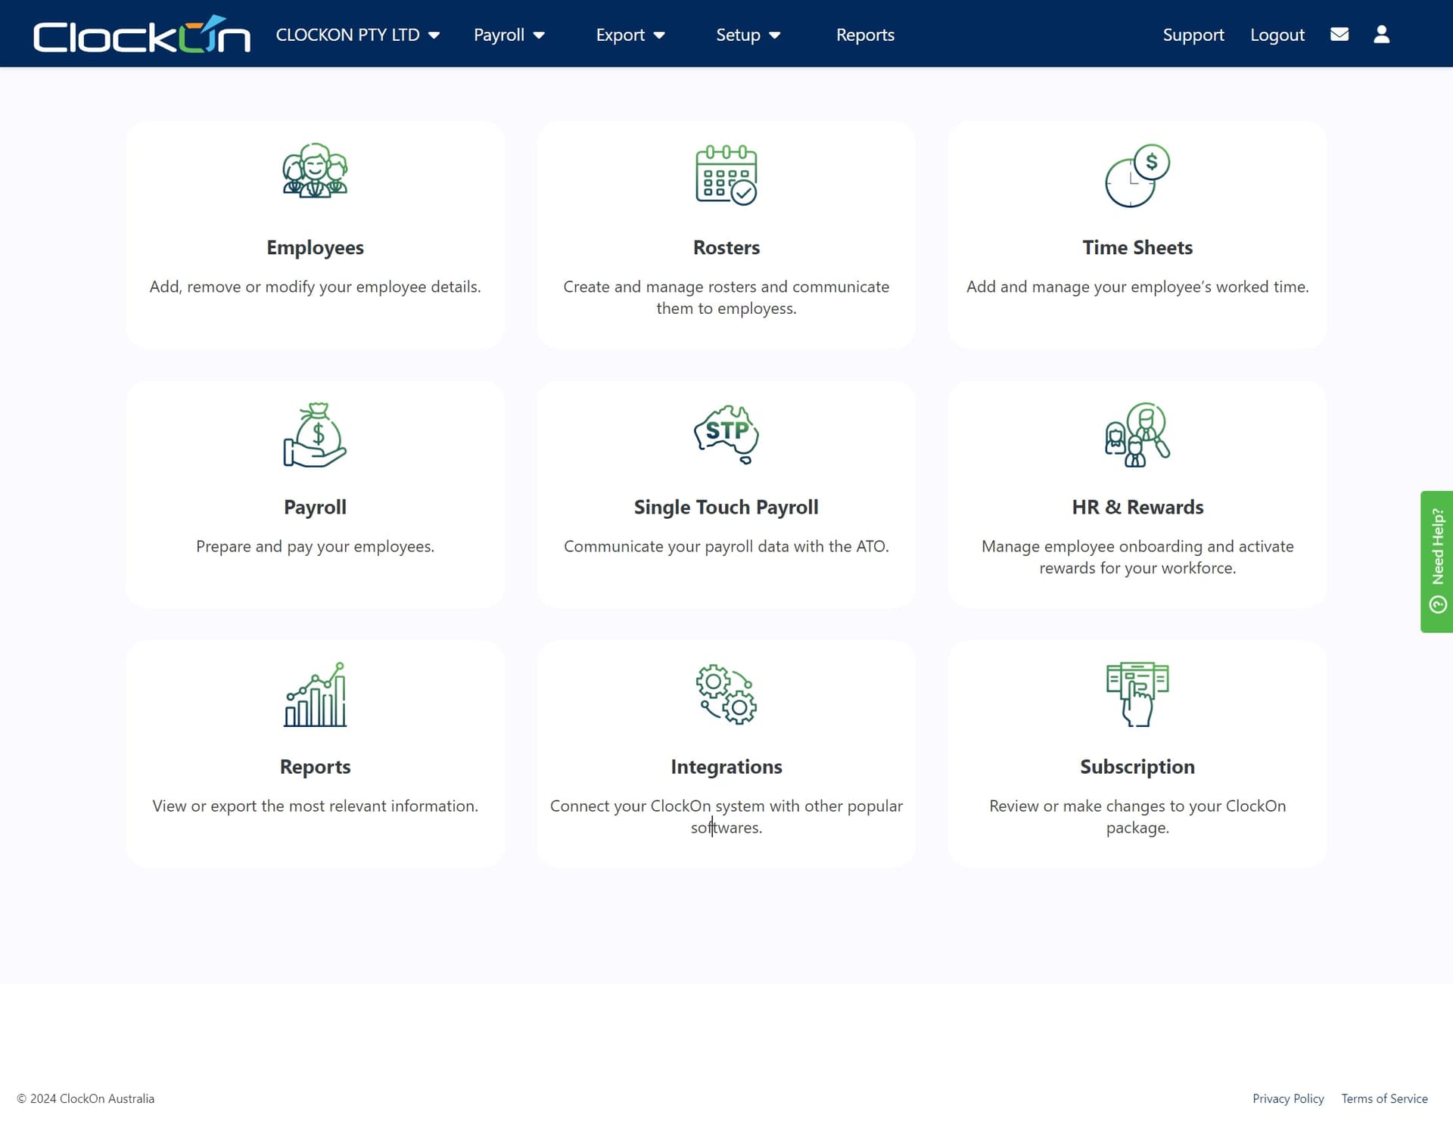Open Reports from the top navigation
Image resolution: width=1453 pixels, height=1124 pixels.
(x=865, y=35)
